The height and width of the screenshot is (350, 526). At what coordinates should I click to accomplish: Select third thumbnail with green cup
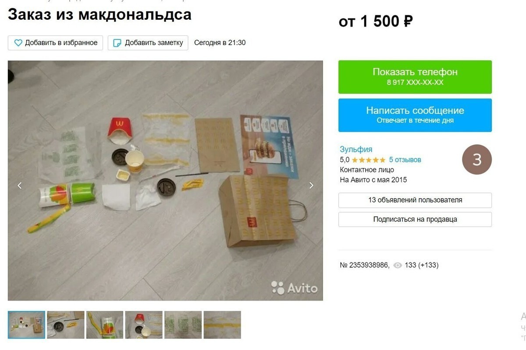[x=105, y=325]
